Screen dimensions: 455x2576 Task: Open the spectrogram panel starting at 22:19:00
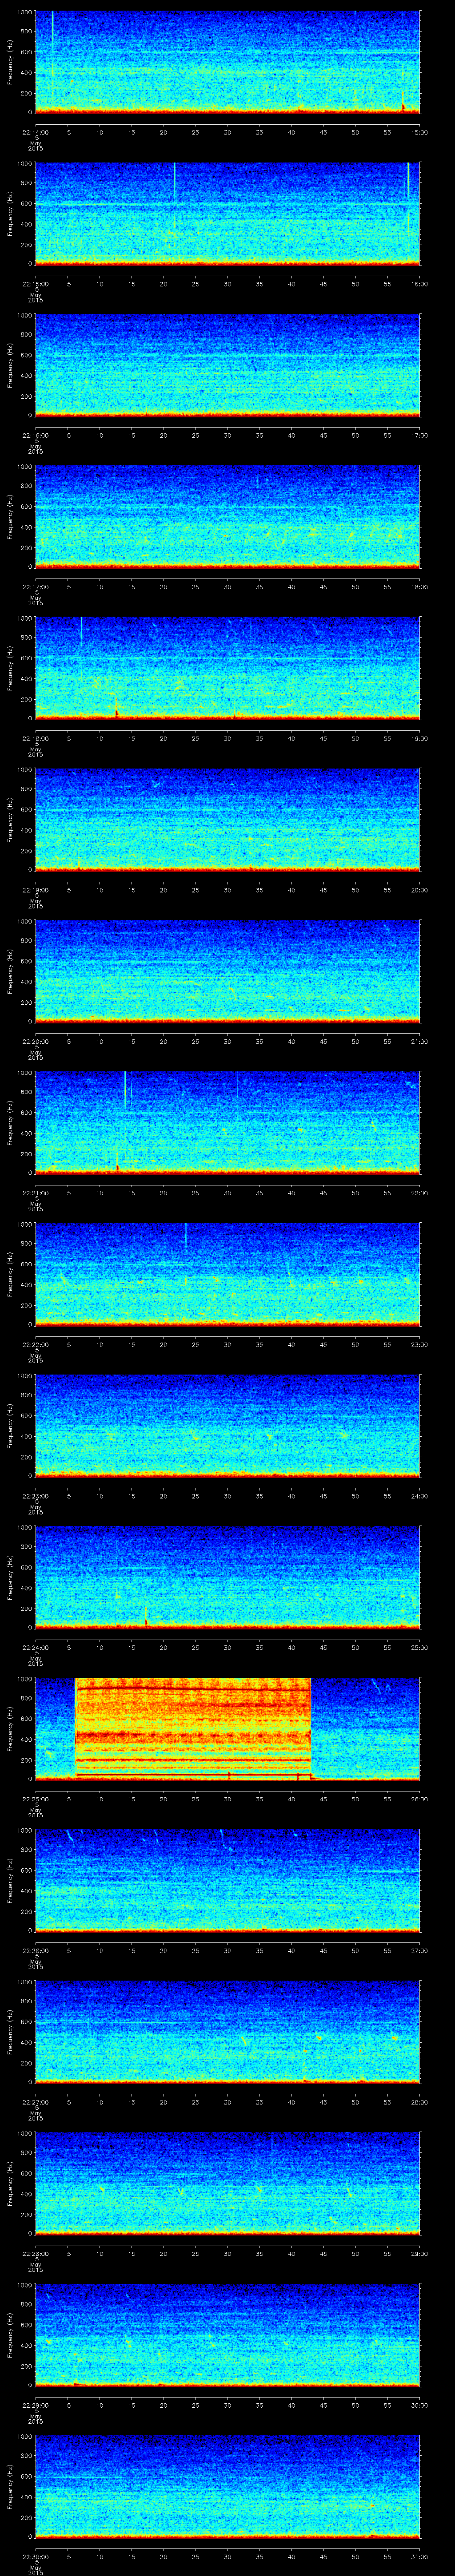tap(227, 820)
